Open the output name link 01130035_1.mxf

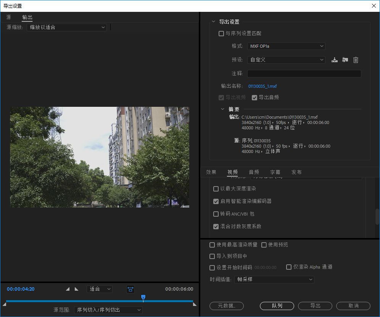coord(262,86)
